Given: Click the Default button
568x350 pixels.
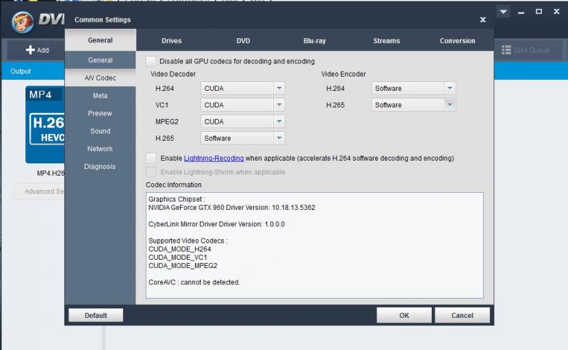Looking at the screenshot, I should [96, 315].
